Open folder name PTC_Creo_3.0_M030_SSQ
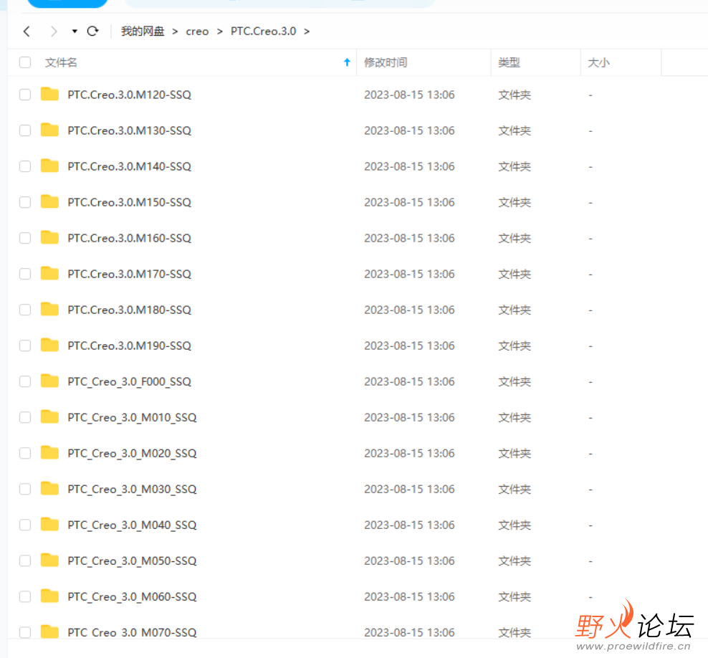This screenshot has width=708, height=658. pos(133,490)
